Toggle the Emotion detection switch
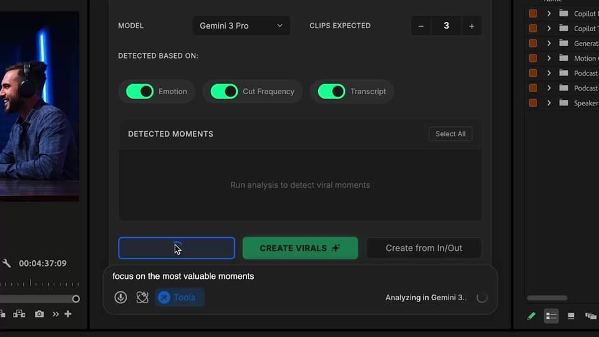This screenshot has height=337, width=599. (x=140, y=91)
